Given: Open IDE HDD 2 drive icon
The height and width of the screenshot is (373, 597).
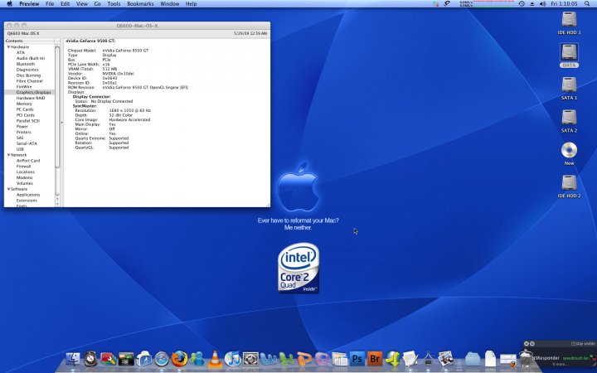Looking at the screenshot, I should [569, 186].
